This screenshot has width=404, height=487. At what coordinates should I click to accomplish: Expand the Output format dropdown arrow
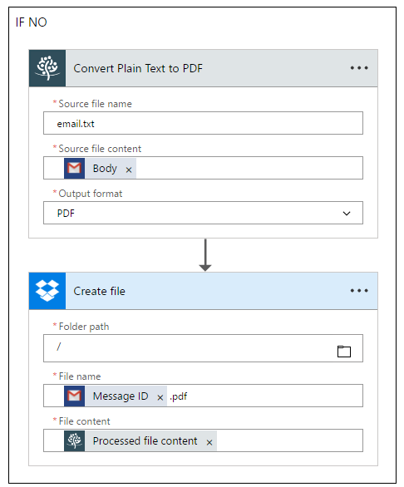[347, 214]
